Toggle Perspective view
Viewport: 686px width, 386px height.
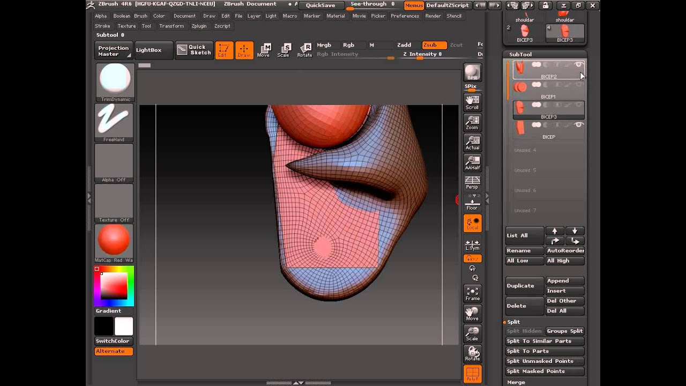click(x=472, y=182)
